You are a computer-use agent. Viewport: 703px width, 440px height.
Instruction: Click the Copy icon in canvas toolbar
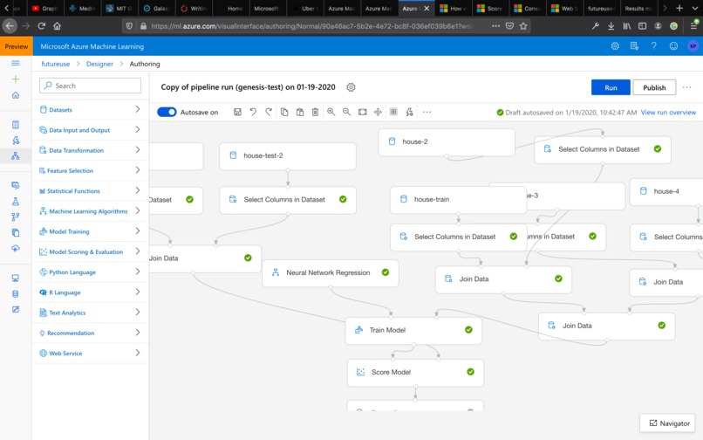284,112
